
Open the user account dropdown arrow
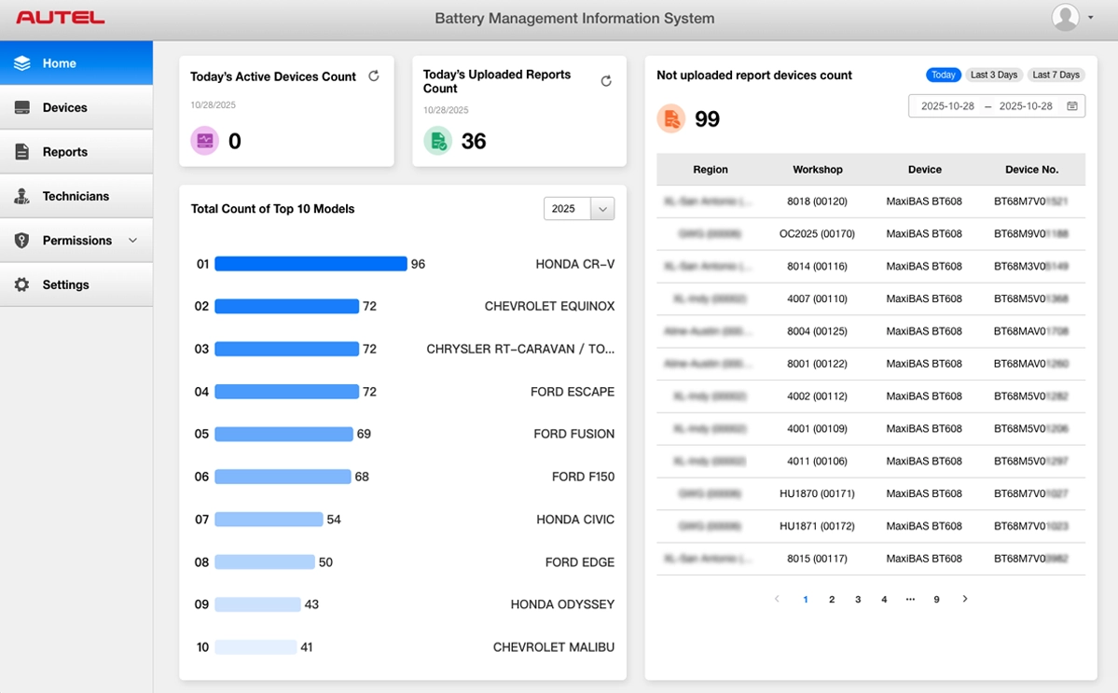coord(1091,18)
